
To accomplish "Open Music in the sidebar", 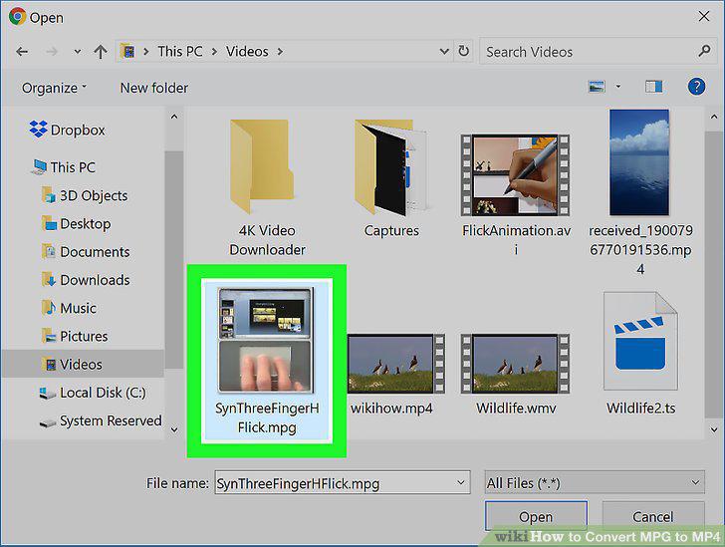I will point(69,308).
